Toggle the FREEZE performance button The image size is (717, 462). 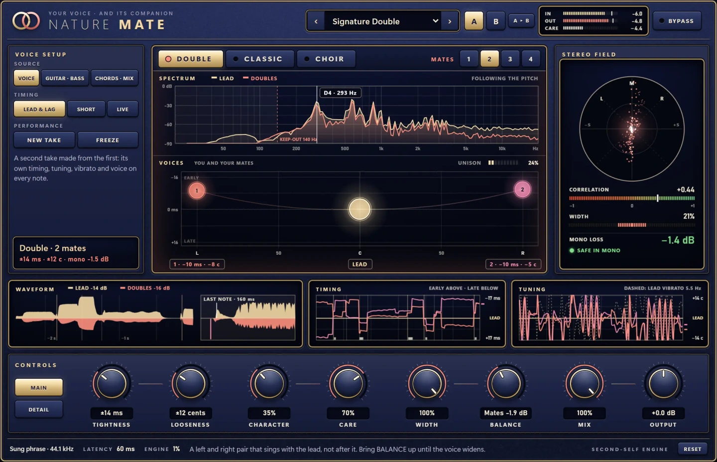(x=108, y=140)
